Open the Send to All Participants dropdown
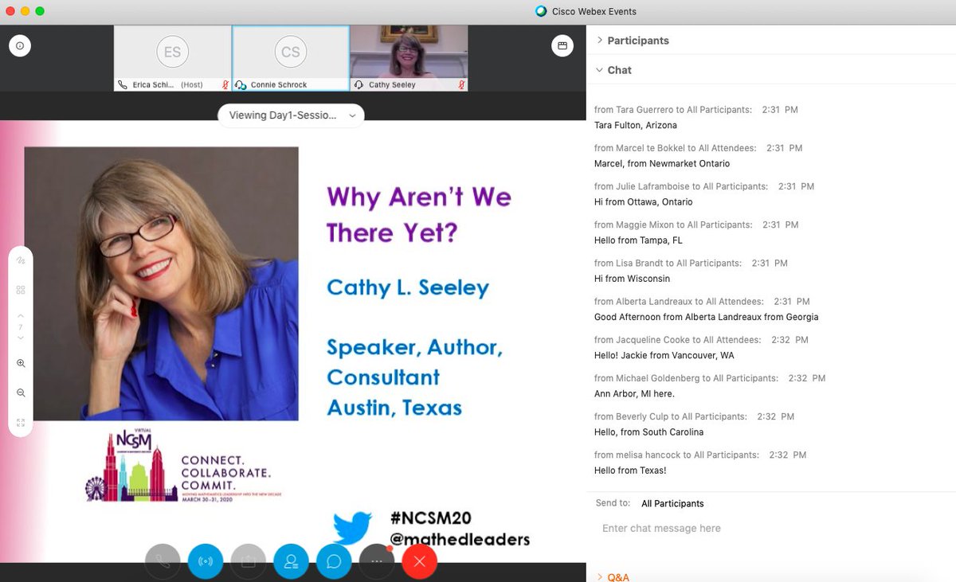Screen dimensions: 956x582 672,504
